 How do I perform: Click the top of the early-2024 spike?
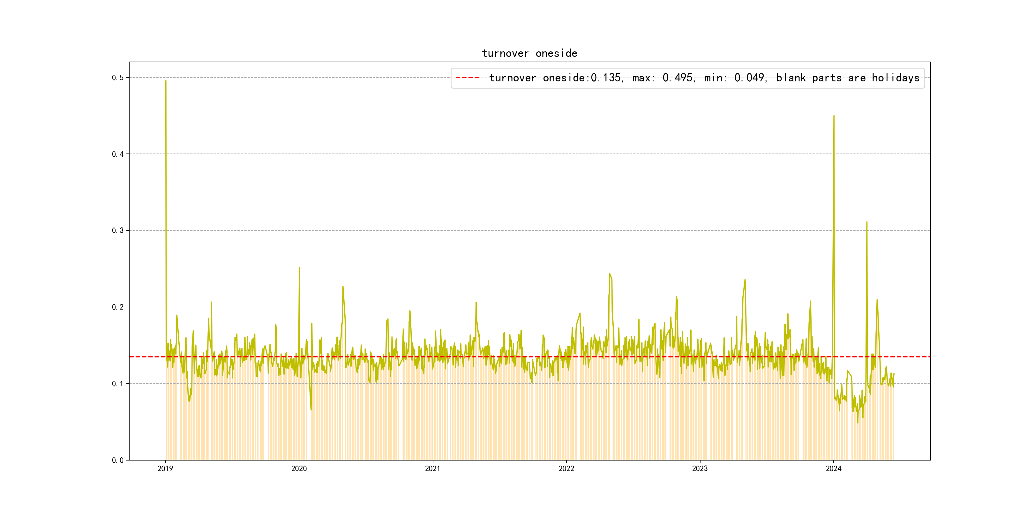[x=834, y=116]
